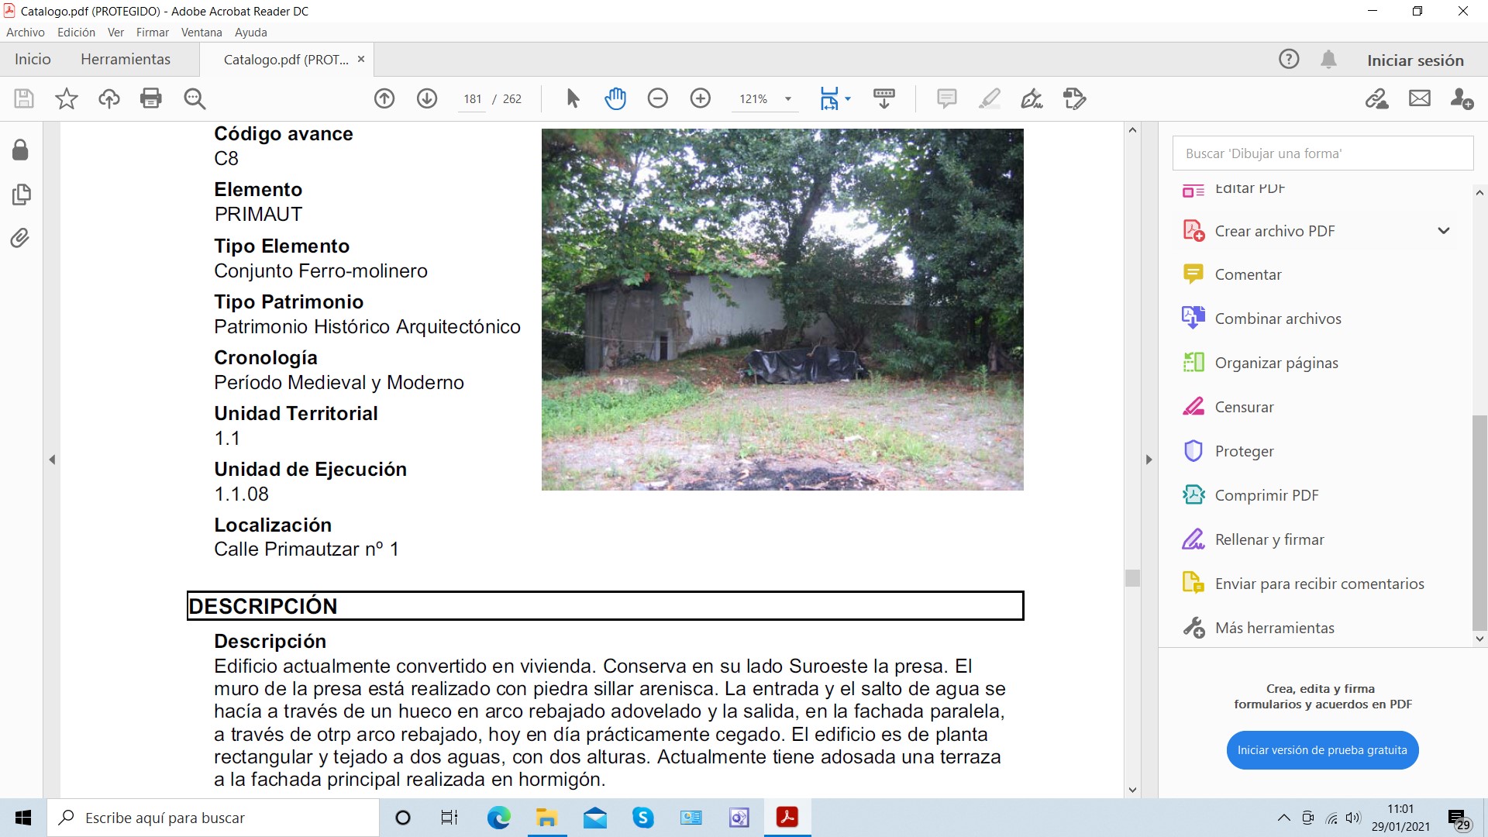Open page thumbnails panel in left sidebar
This screenshot has width=1488, height=837.
(x=21, y=194)
